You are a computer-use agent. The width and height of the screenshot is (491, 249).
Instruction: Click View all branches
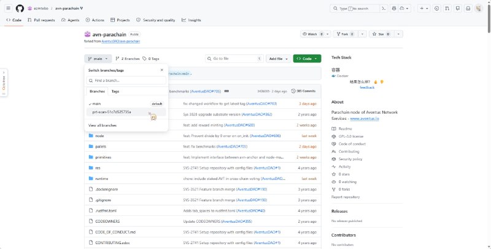(102, 125)
